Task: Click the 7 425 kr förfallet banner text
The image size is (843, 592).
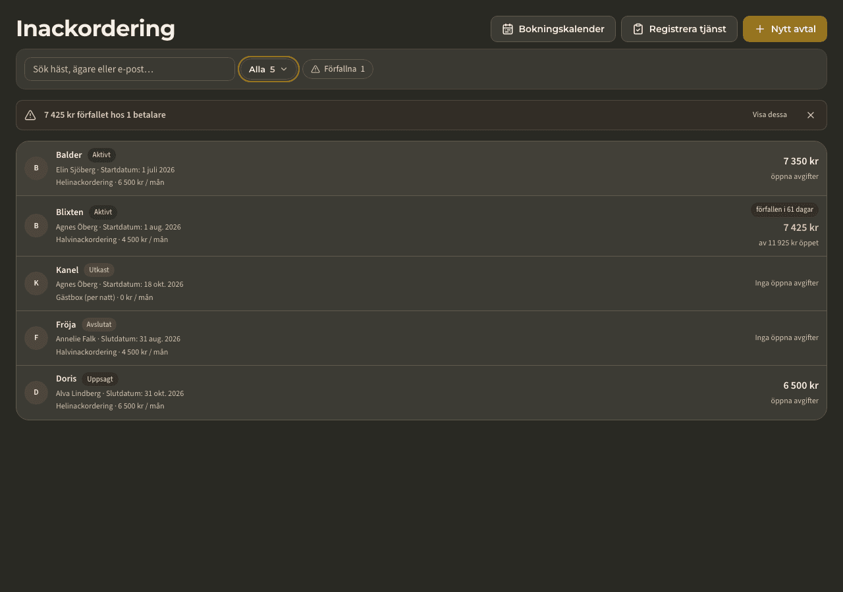Action: [105, 115]
